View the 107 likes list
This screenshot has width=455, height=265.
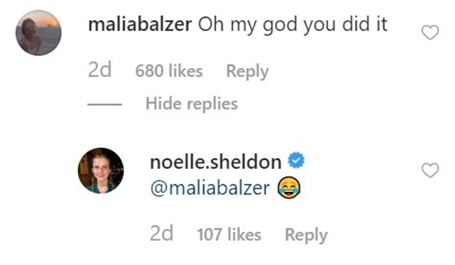pos(229,235)
